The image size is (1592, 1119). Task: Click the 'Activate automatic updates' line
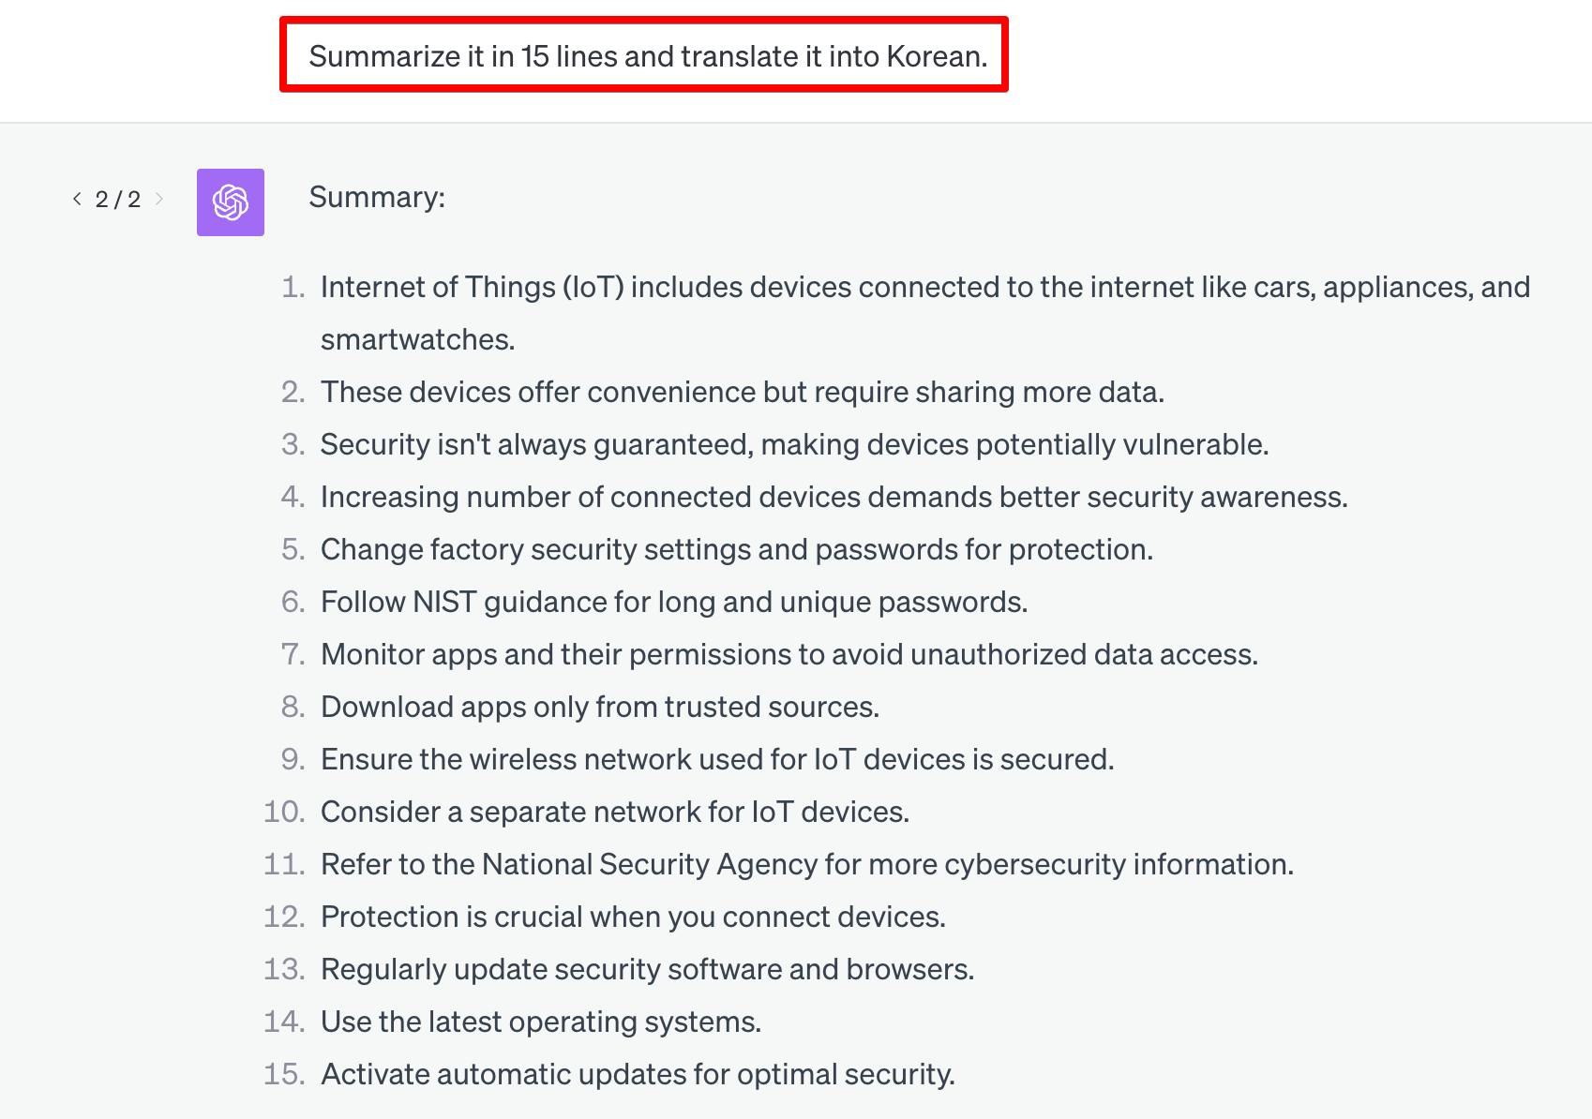638,1074
